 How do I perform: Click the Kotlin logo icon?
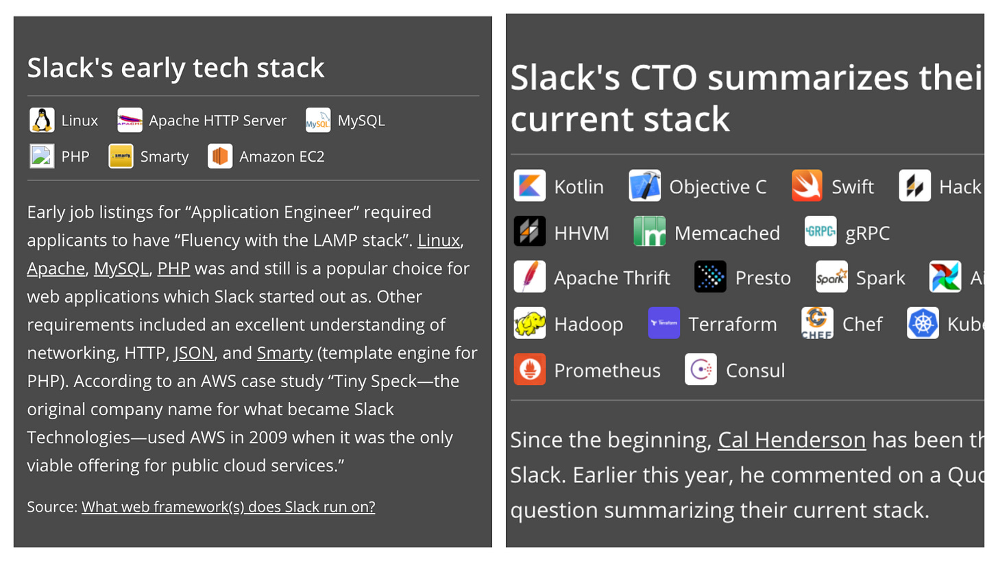point(530,186)
